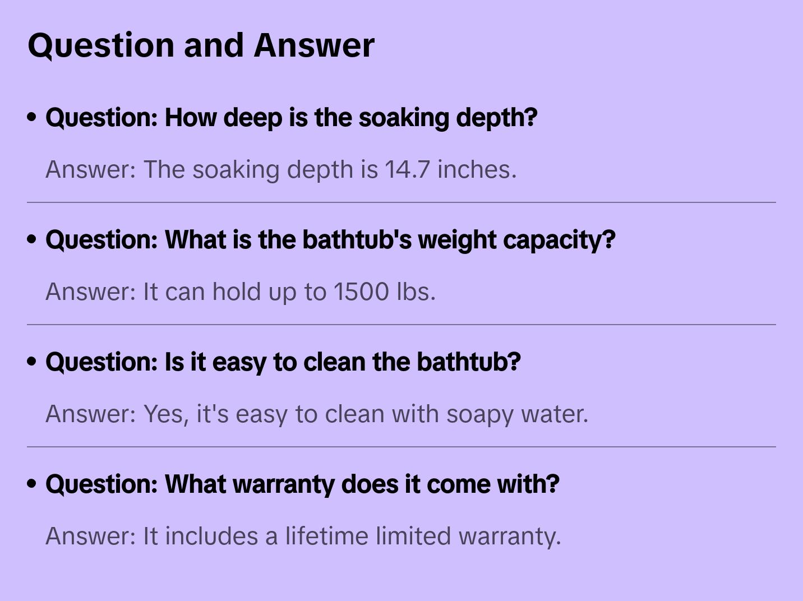Click the "Answer:" label below the easy to clean question

tap(91, 414)
